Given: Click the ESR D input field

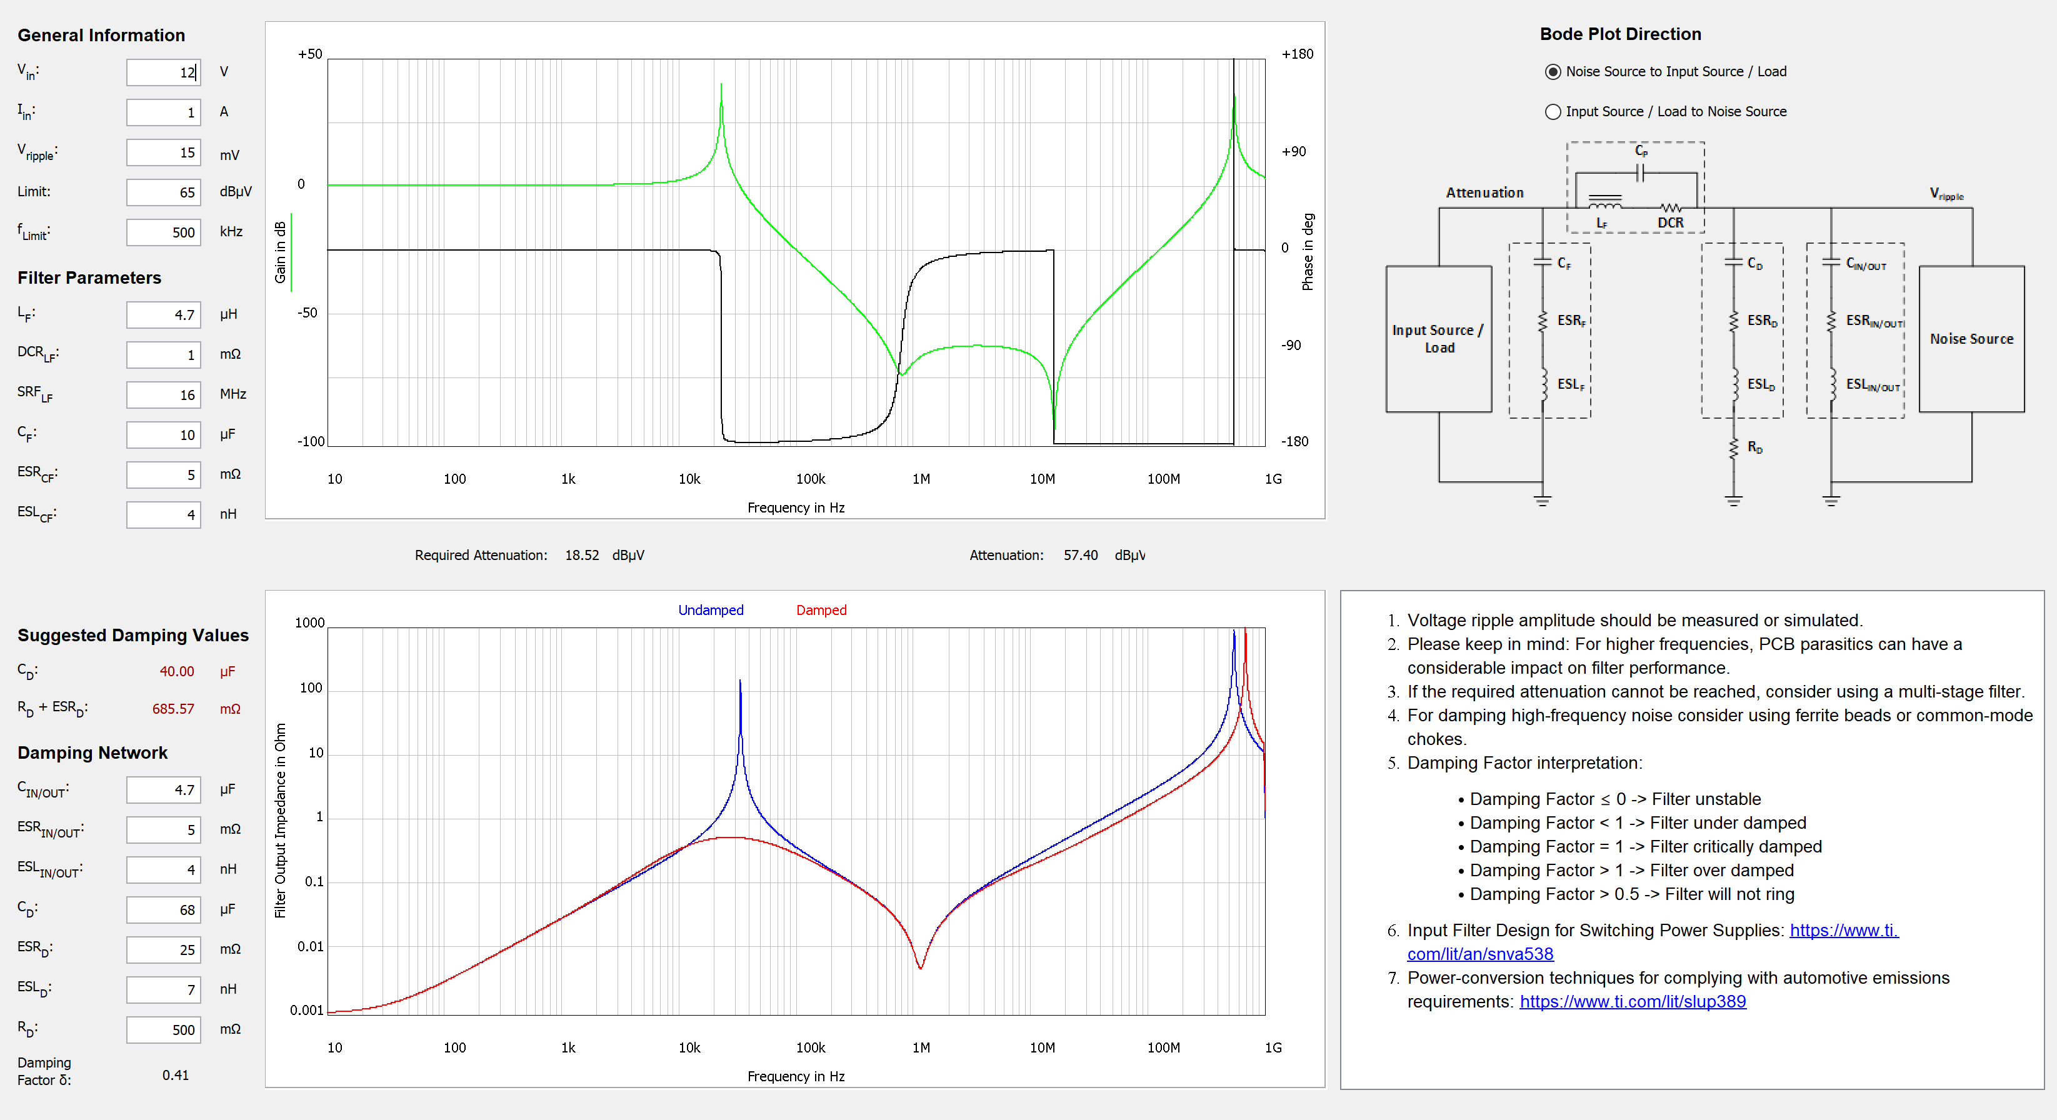Looking at the screenshot, I should point(164,949).
